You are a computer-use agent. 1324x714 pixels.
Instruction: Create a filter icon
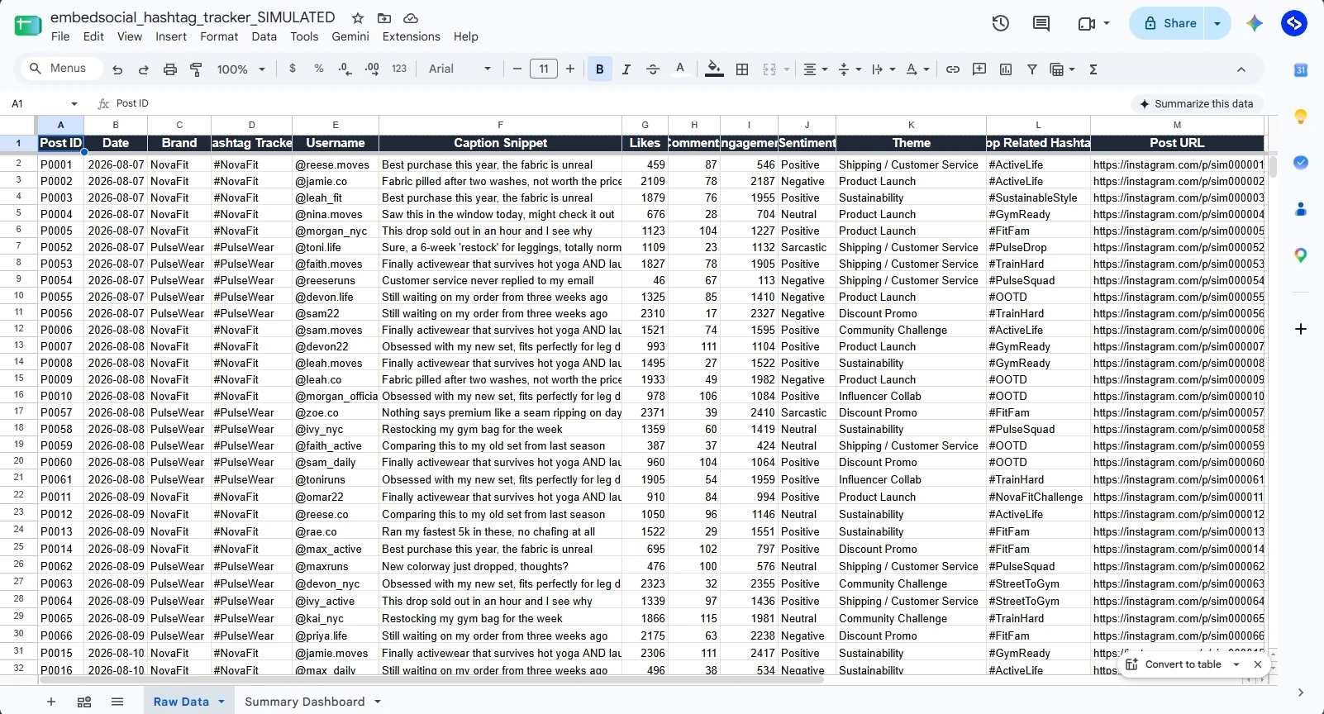pyautogui.click(x=1032, y=69)
